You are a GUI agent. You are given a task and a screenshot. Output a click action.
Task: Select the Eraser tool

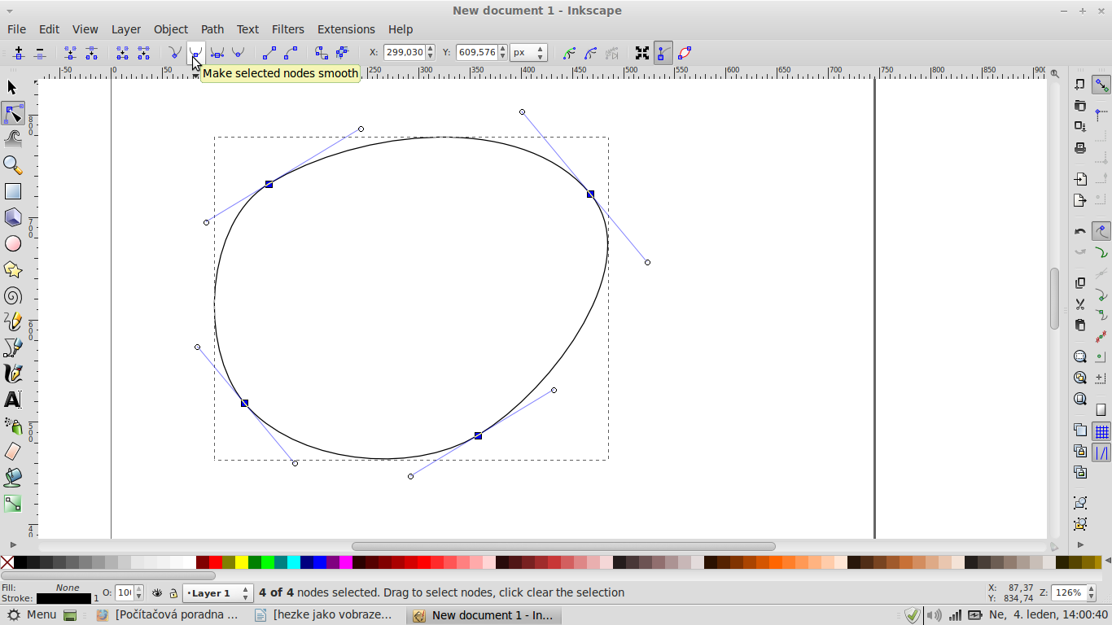(x=12, y=452)
